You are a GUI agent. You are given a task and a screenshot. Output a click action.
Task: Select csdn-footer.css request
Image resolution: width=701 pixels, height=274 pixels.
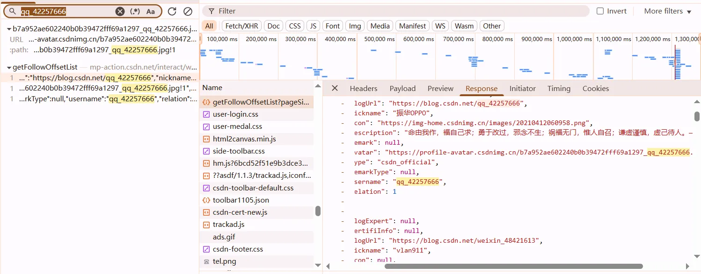(x=256, y=249)
